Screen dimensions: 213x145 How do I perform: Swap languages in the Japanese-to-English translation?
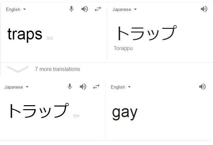coord(96,87)
